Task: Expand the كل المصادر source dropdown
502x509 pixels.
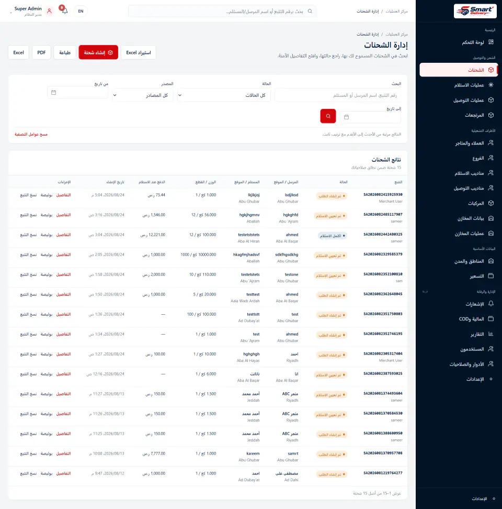Action: (143, 95)
